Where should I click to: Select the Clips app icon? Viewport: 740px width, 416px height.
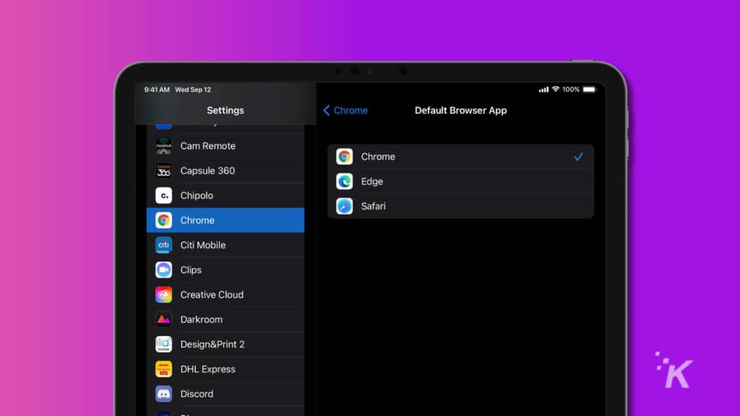point(163,269)
